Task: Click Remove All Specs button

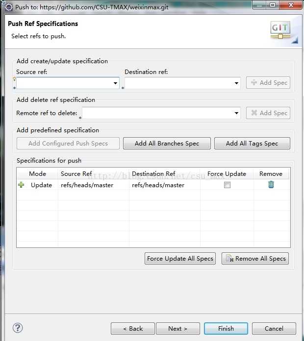Action: pos(255,258)
